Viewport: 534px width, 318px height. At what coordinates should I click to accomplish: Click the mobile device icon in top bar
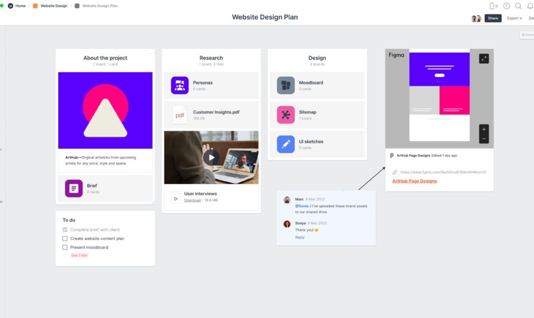[492, 6]
